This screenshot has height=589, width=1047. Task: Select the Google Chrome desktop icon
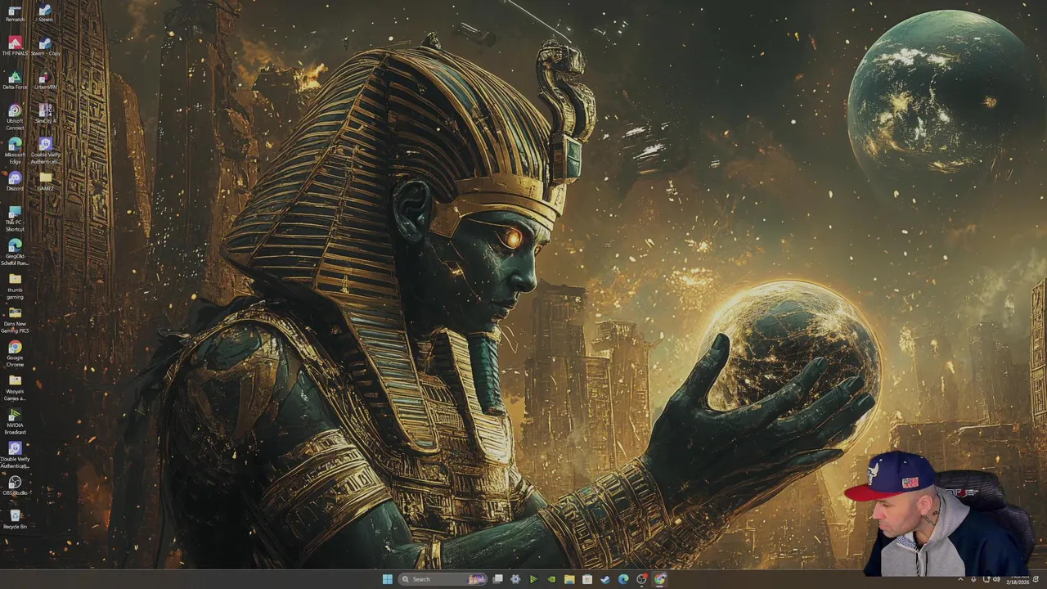pyautogui.click(x=15, y=353)
